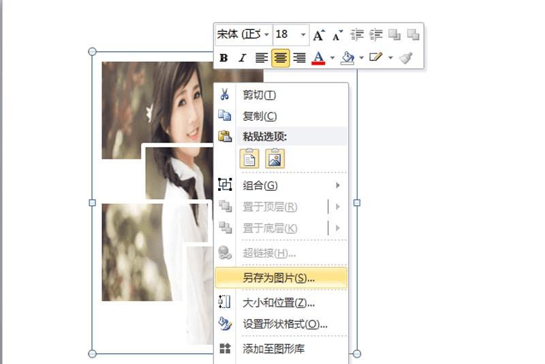Screen dimensions: 545x364
Task: Decrease font size with small A icon
Action: pos(337,35)
